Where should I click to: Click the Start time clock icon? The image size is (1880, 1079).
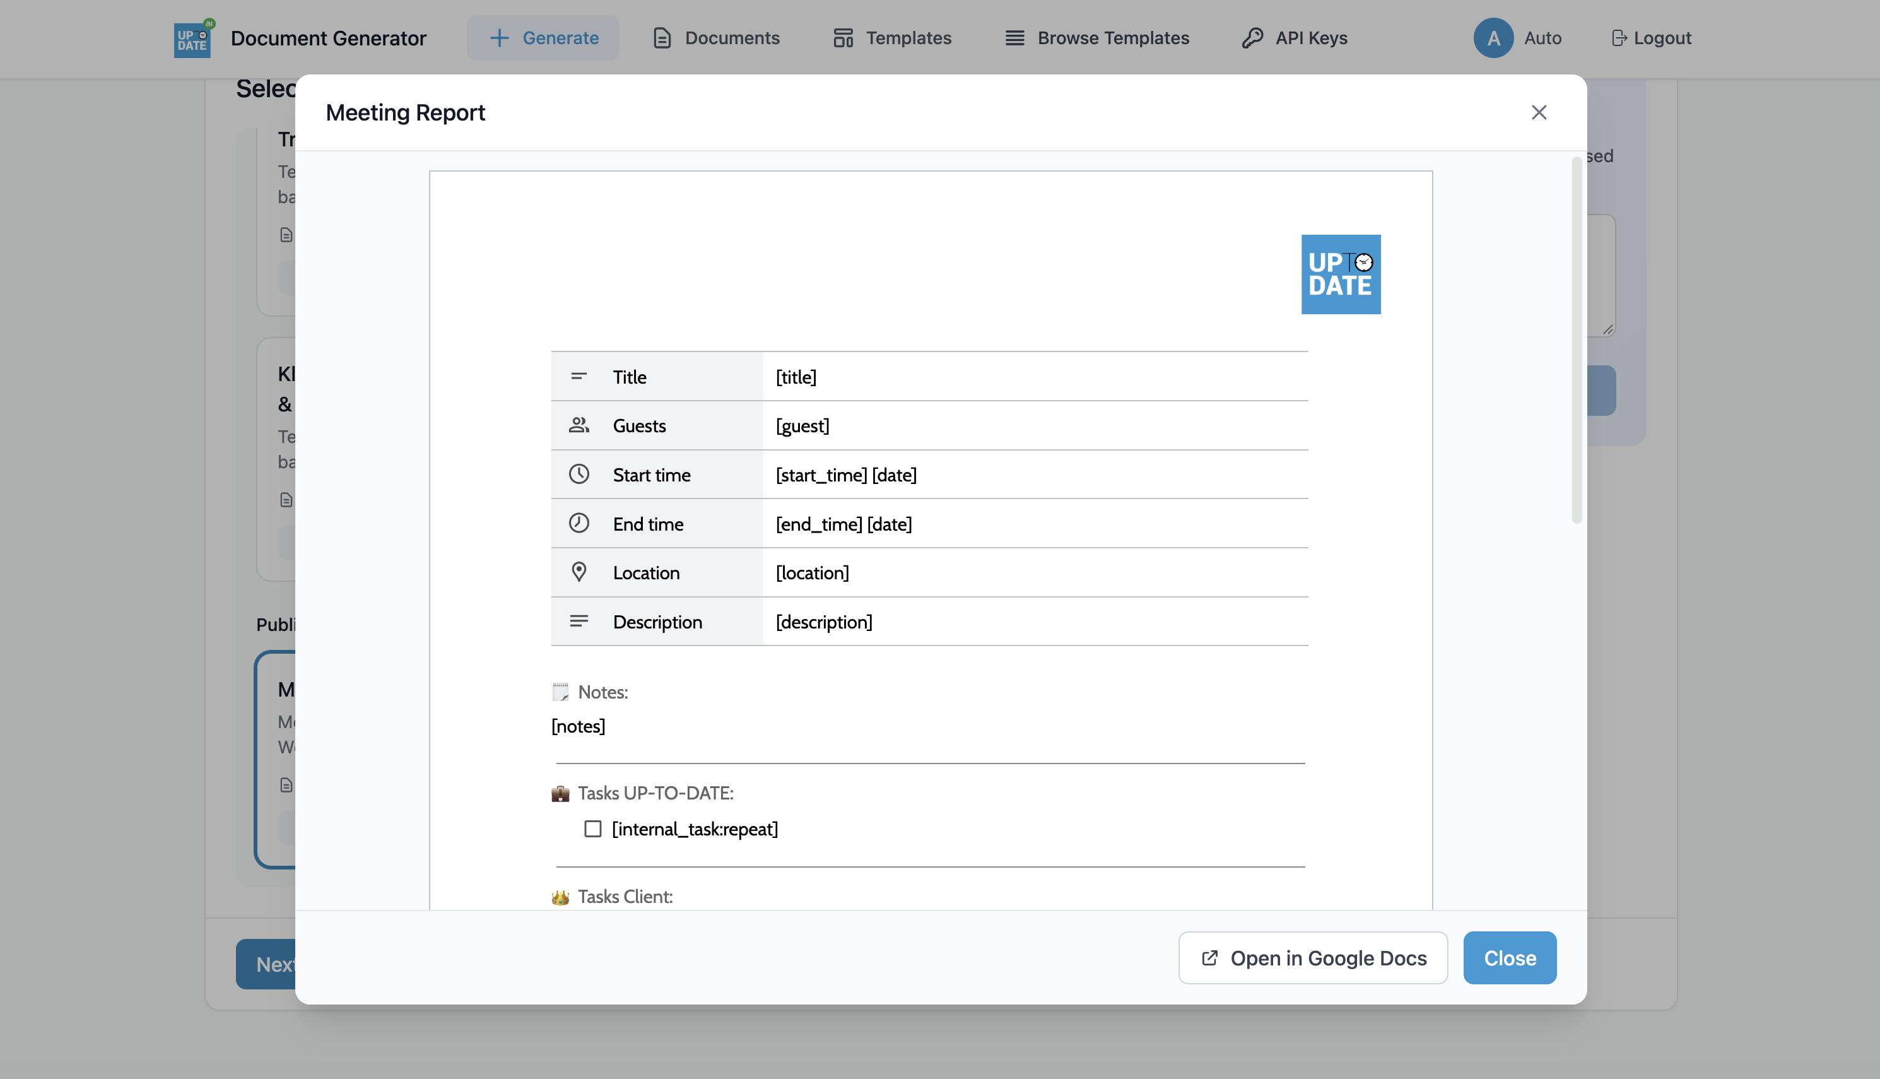pos(579,475)
